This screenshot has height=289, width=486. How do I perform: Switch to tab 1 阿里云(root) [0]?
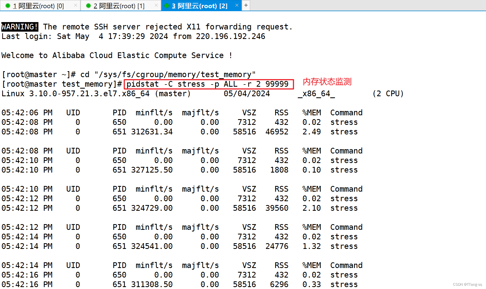click(x=40, y=5)
